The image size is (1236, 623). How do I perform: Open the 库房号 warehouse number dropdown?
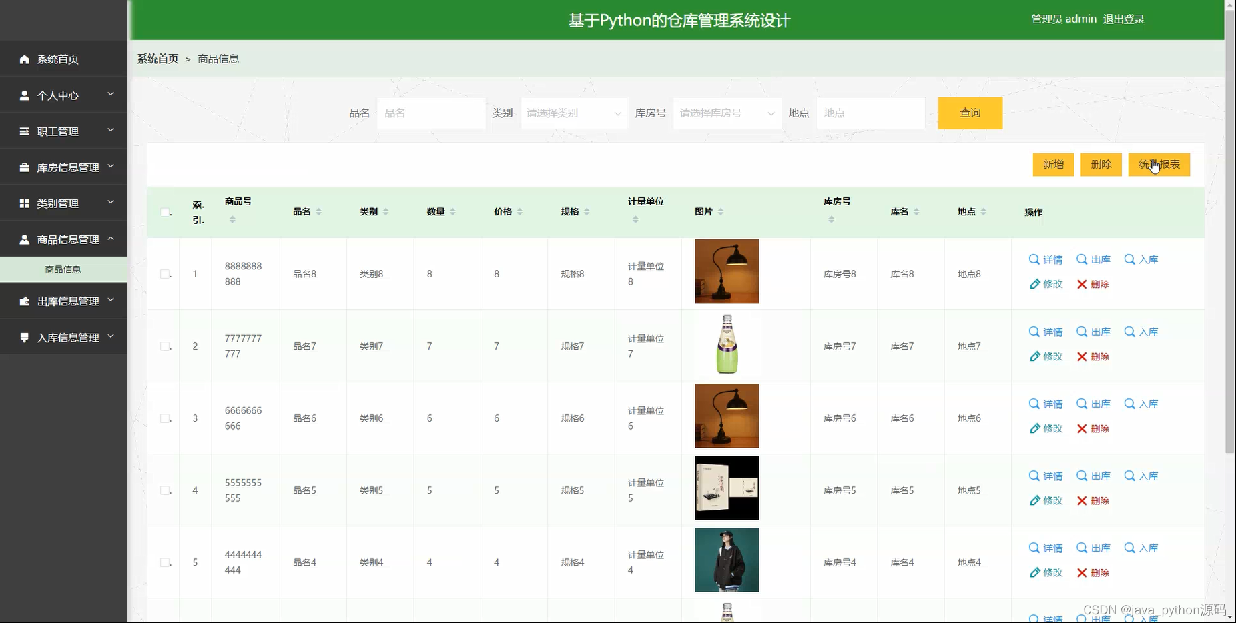[x=727, y=113]
